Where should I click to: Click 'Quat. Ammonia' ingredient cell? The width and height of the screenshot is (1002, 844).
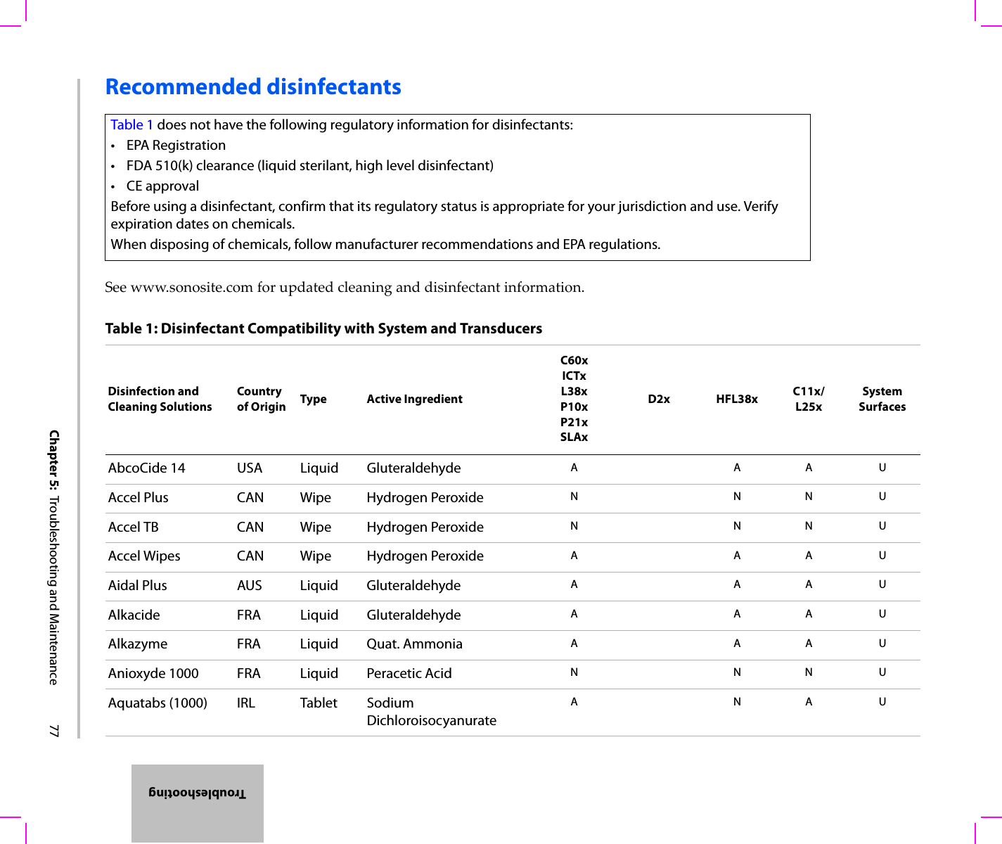click(x=415, y=644)
